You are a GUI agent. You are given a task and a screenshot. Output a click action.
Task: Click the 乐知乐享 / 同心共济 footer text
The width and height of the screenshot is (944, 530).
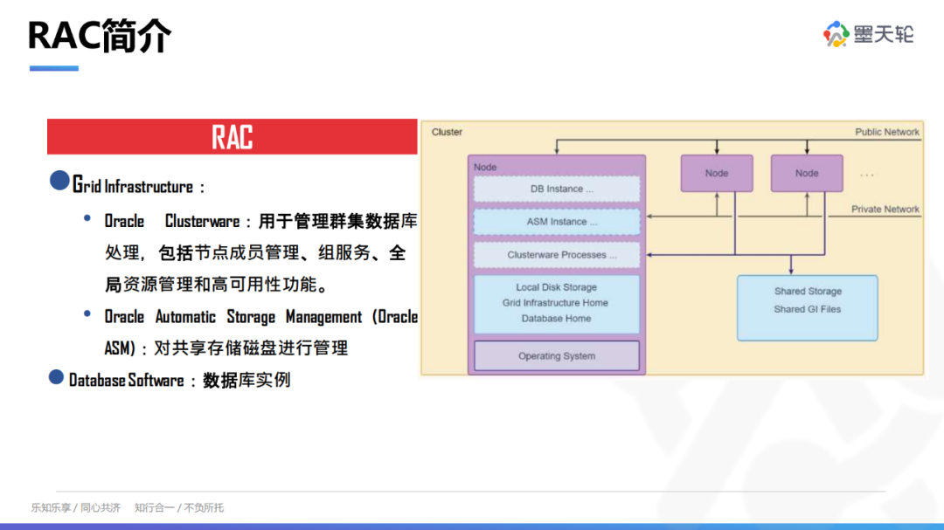coord(76,507)
